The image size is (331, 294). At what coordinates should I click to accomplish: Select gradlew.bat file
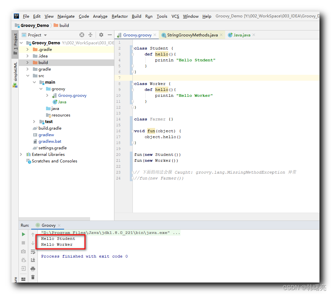[x=50, y=141]
